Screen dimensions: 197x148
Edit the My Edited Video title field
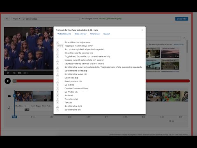click(x=50, y=19)
